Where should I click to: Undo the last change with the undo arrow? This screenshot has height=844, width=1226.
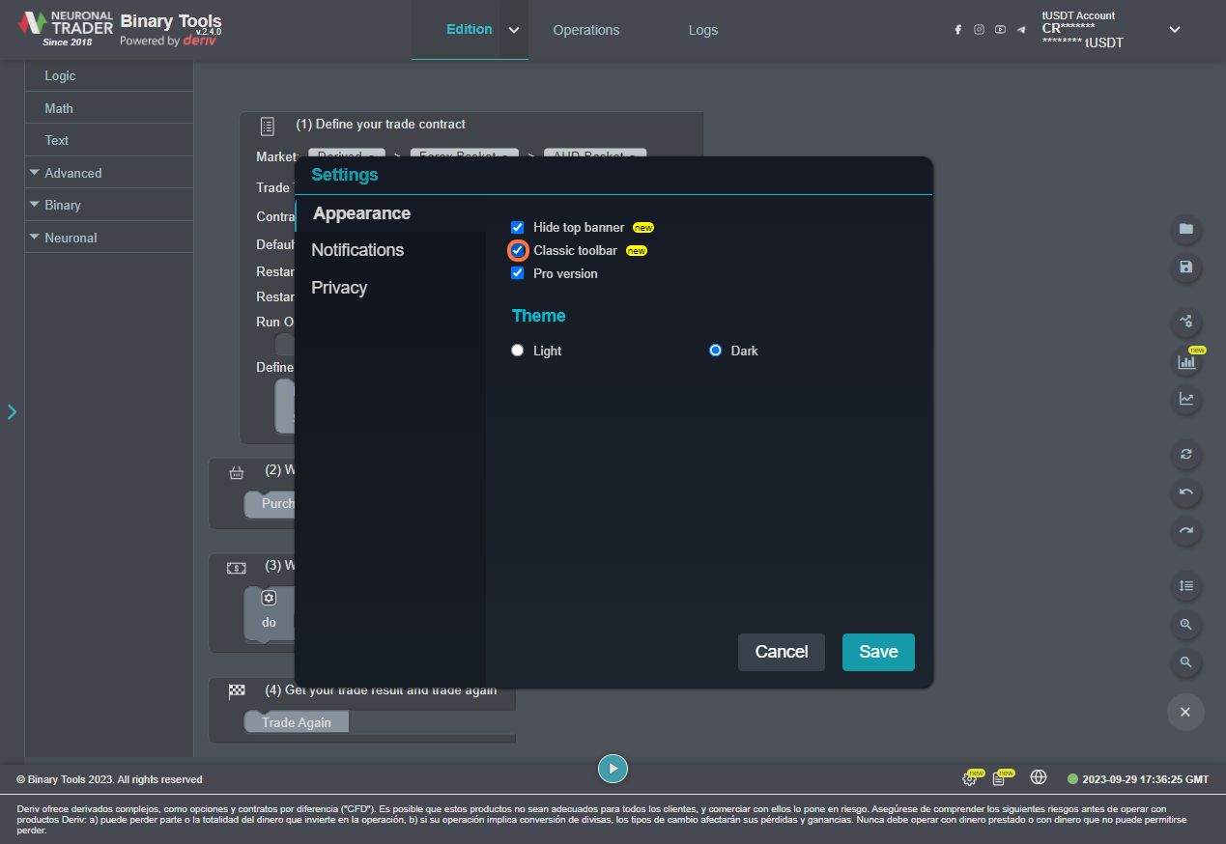tap(1186, 492)
